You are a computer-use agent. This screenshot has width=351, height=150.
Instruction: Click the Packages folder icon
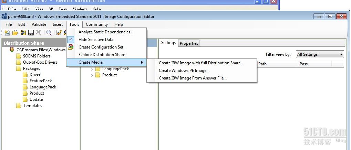click(x=19, y=68)
